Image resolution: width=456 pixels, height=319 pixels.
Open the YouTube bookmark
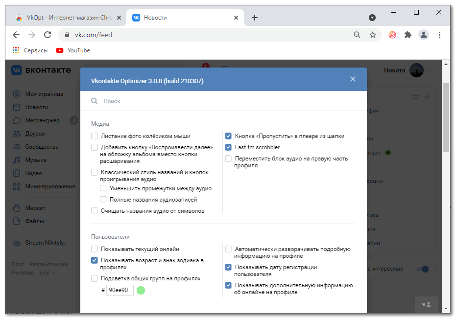click(x=73, y=50)
